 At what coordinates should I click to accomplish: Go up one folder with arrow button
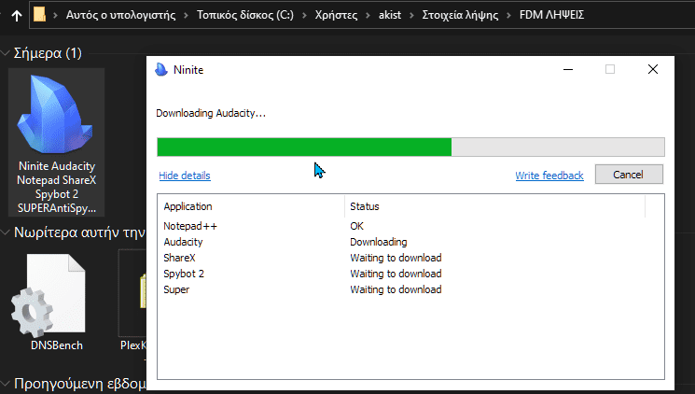17,16
